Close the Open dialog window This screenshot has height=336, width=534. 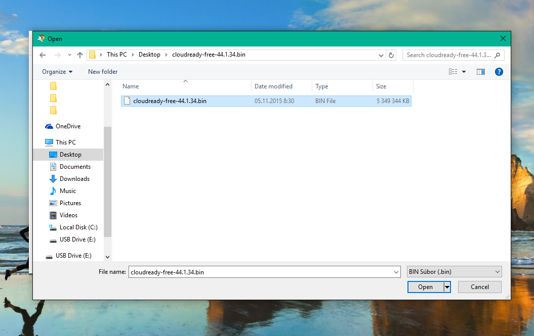pos(503,39)
